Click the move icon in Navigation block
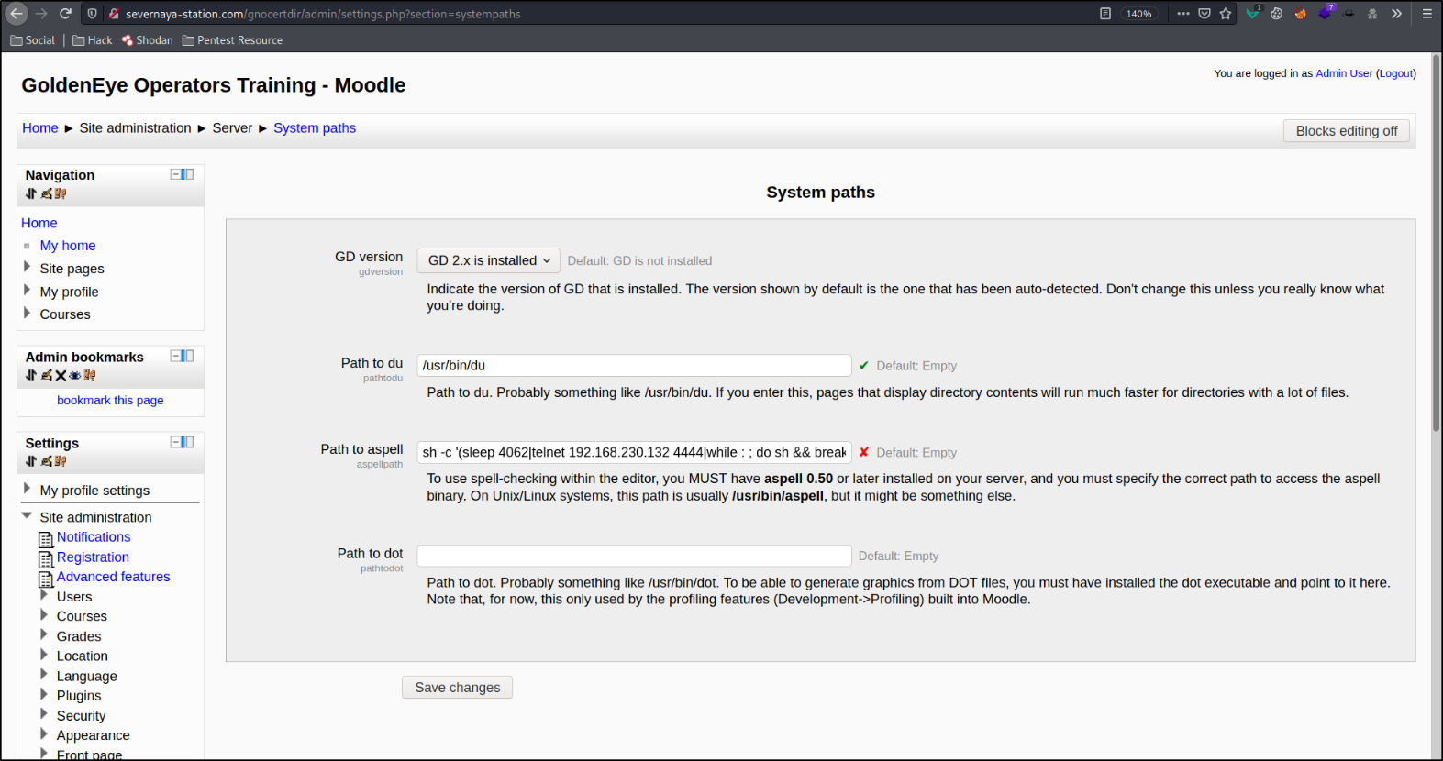Screen dimensions: 1443x761 pos(31,193)
